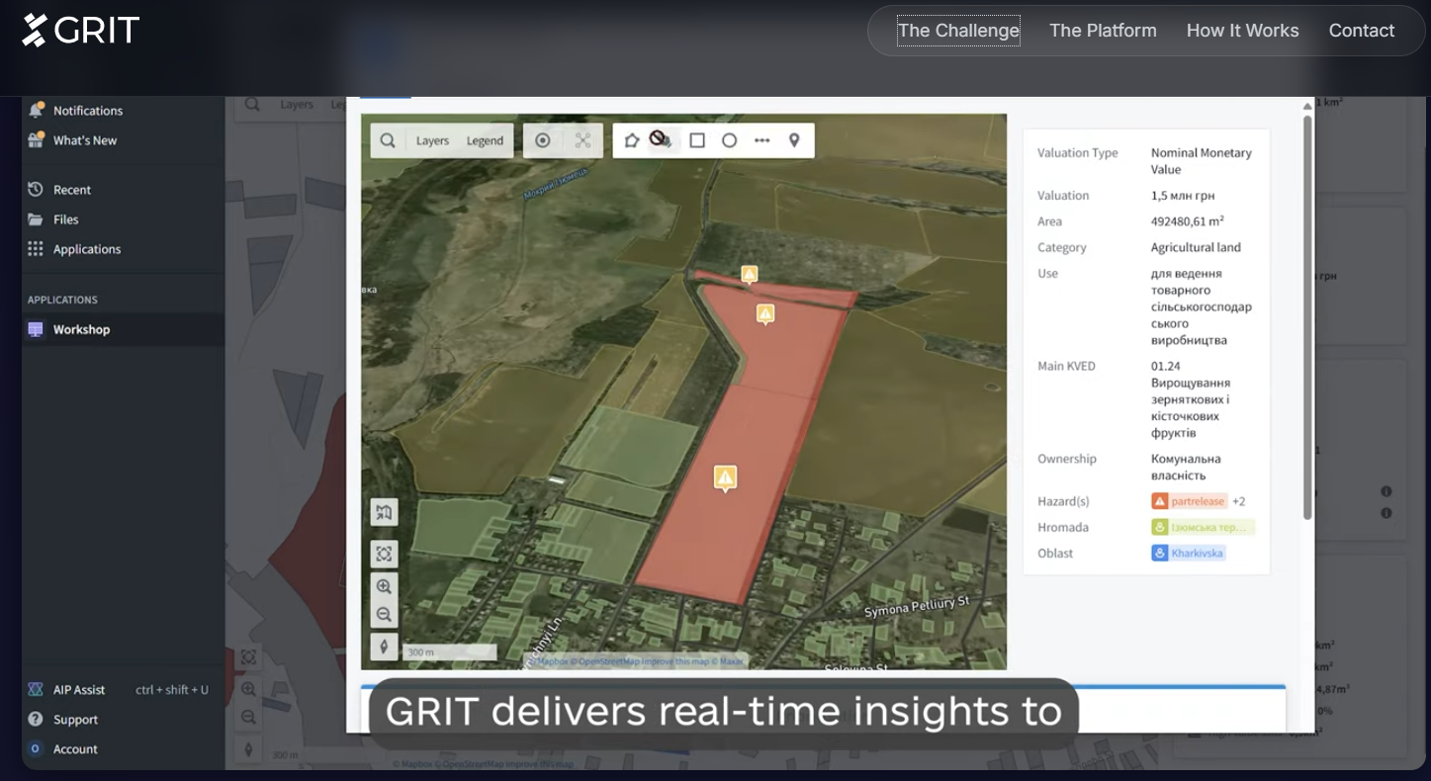Select the circle draw tool
Image resolution: width=1431 pixels, height=781 pixels.
pyautogui.click(x=729, y=140)
